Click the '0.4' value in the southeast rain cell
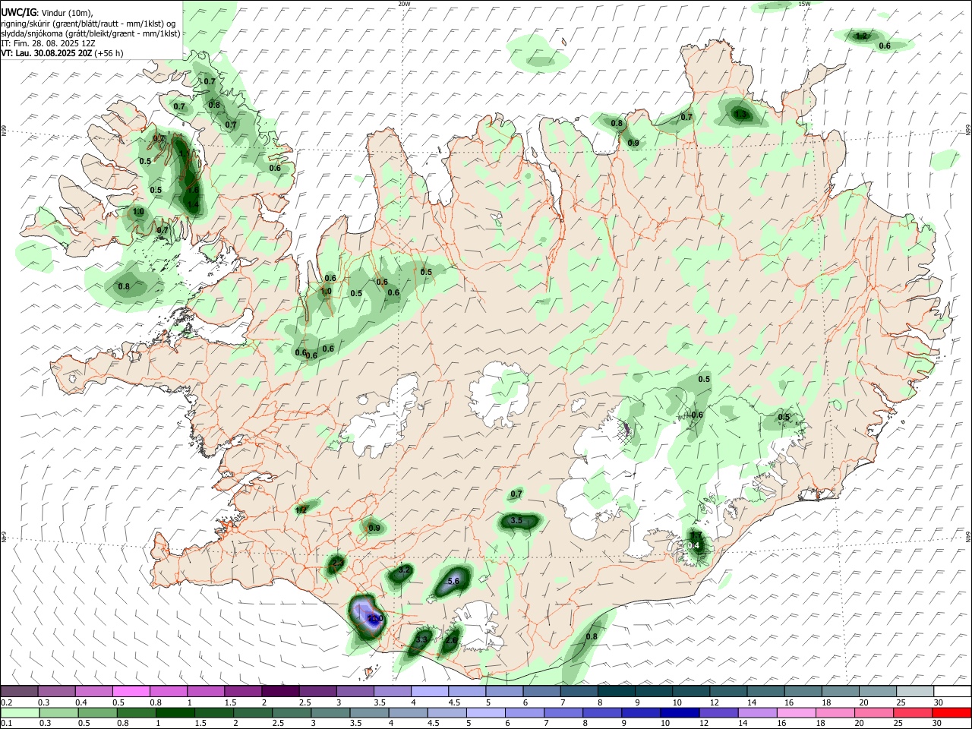 click(693, 546)
